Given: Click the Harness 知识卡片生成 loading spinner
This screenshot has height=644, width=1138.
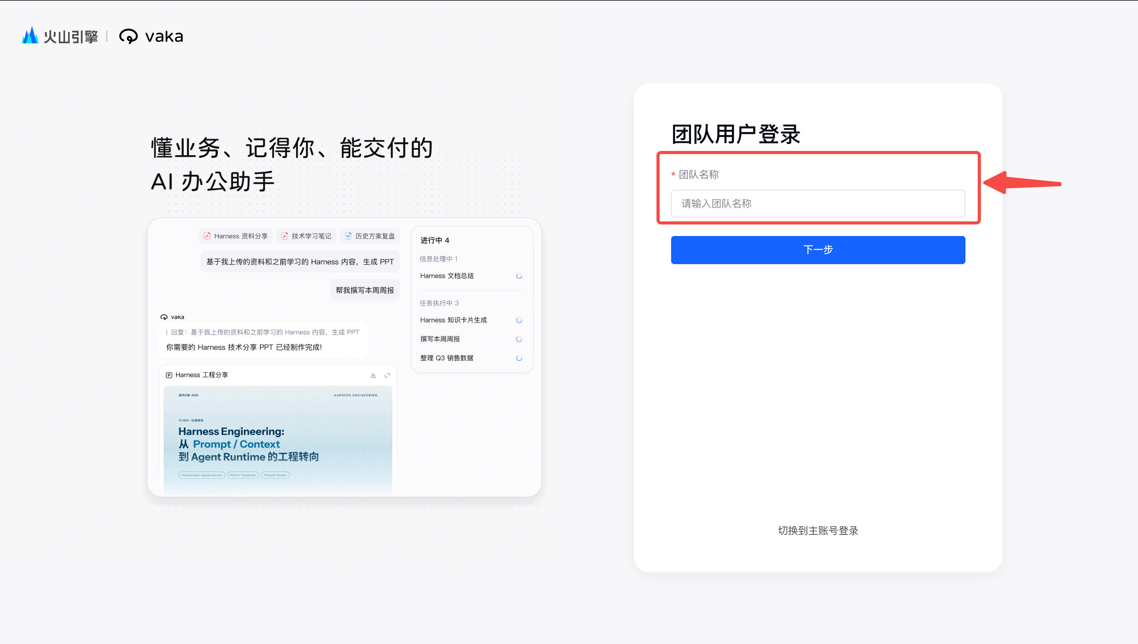Looking at the screenshot, I should (519, 320).
